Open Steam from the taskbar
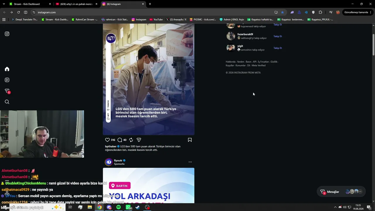The image size is (375, 211). (138, 207)
